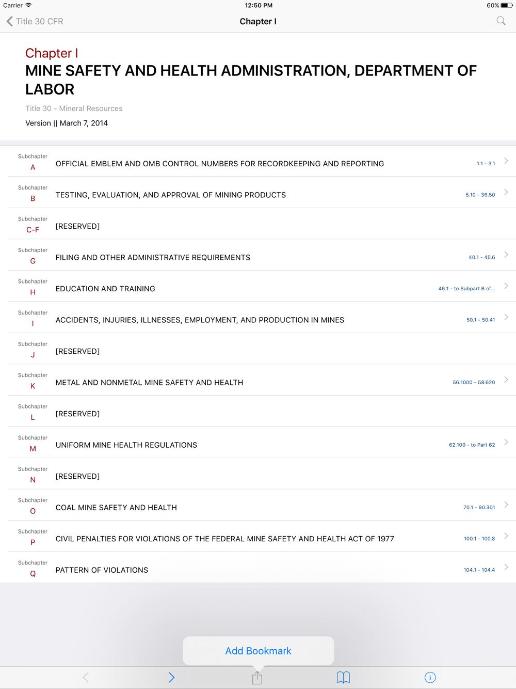The image size is (516, 689).
Task: Tap section range 40.1 - 45.6
Action: [481, 257]
